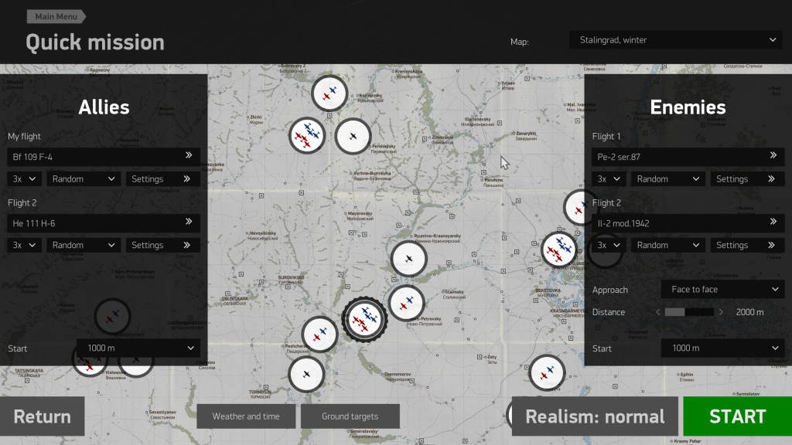
Task: Open the Bf 109 F-4 aircraft selector
Action: pos(104,157)
